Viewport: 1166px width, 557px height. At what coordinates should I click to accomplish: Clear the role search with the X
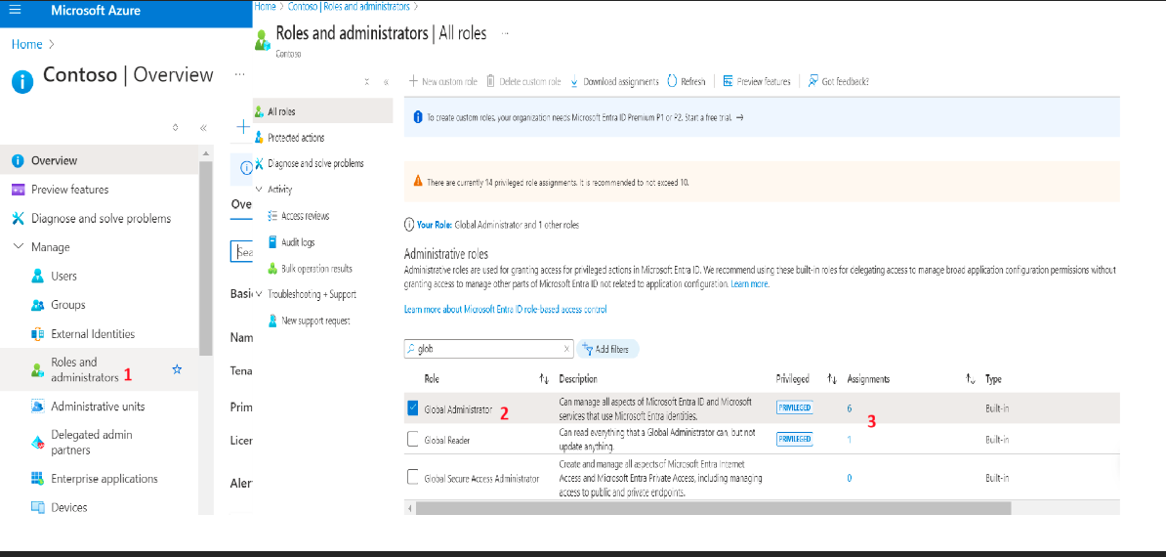click(566, 348)
